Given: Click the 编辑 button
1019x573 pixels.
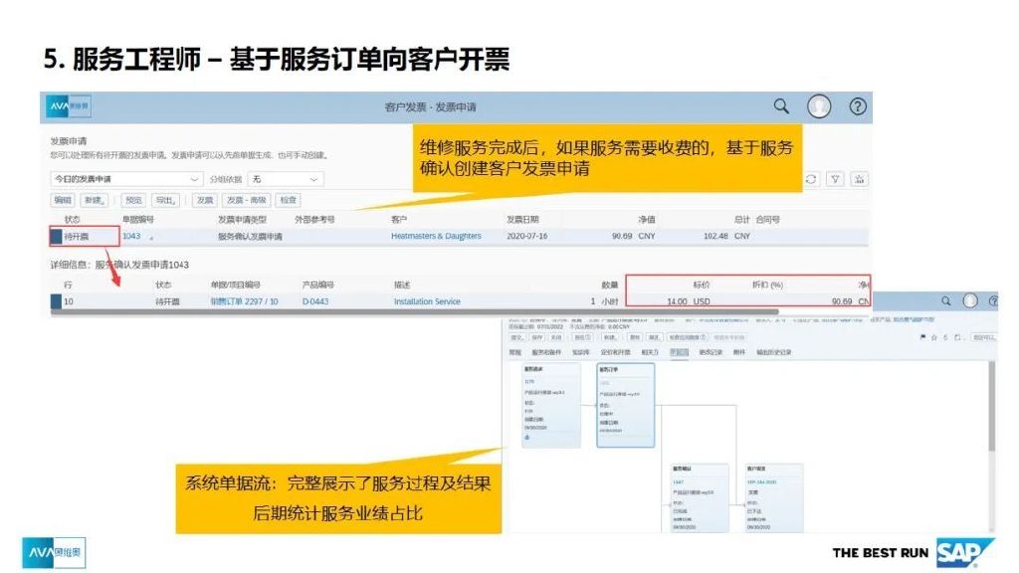Looking at the screenshot, I should click(63, 200).
